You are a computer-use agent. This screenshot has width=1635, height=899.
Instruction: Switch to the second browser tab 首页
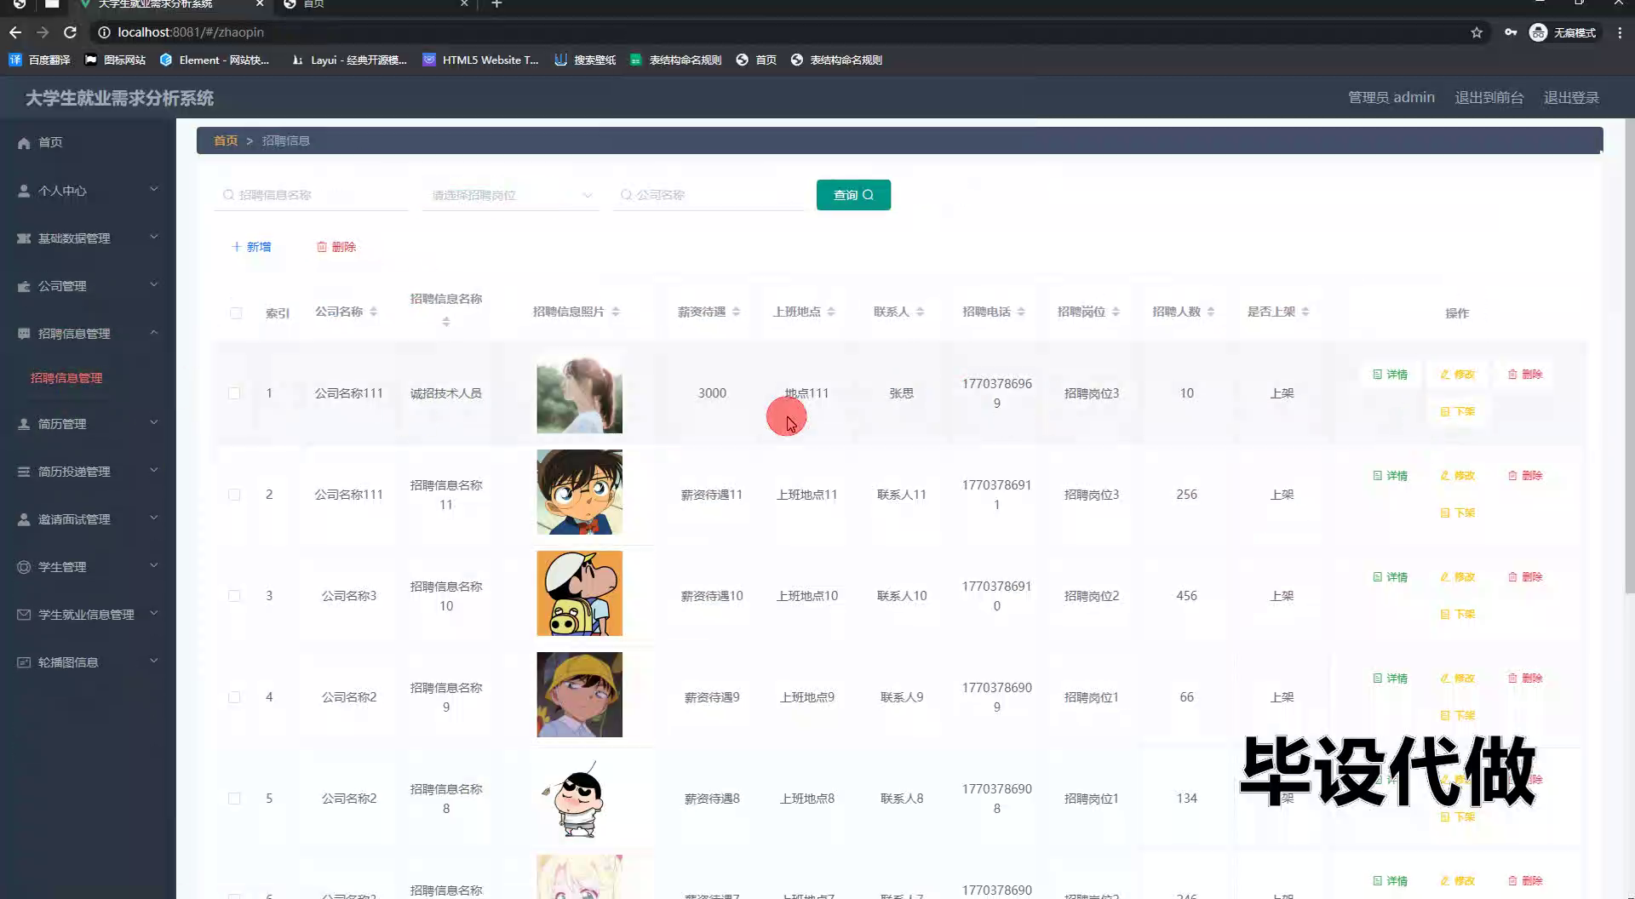click(375, 4)
